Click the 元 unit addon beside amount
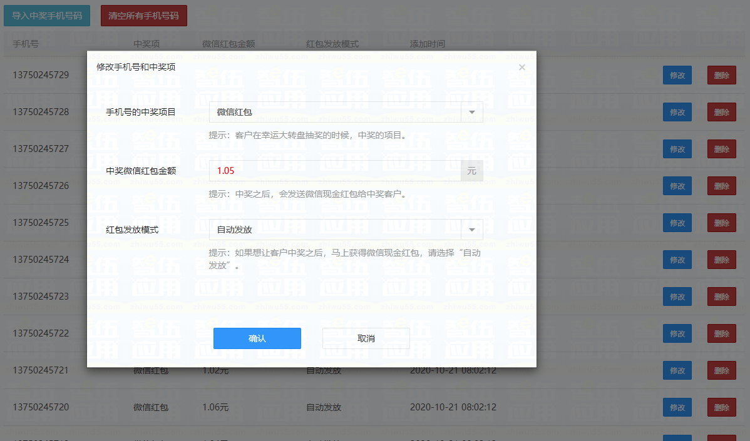This screenshot has width=750, height=441. point(471,171)
